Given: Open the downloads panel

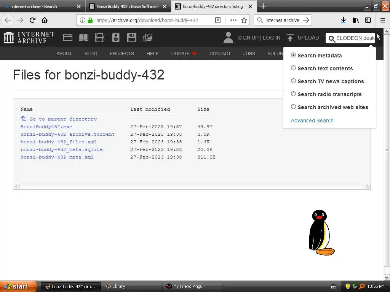Looking at the screenshot, I should (x=343, y=20).
